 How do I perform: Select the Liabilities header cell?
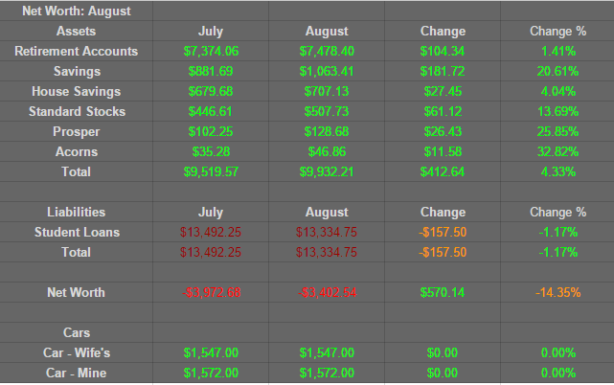(x=76, y=213)
